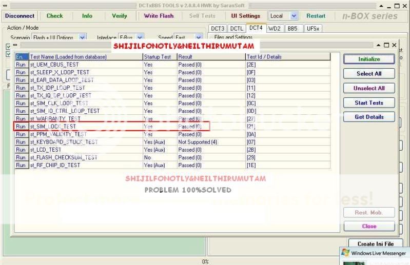Viewport: 410px width, 265px height.
Task: Toggle Run for st_TX_IQ_DP_LOOP_TEST
Action: point(21,95)
